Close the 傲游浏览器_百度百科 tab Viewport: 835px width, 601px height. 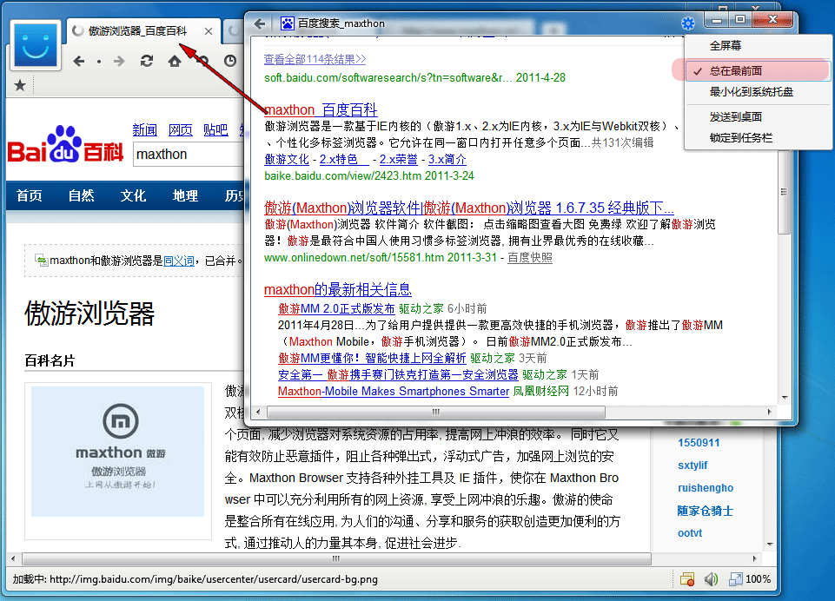209,31
